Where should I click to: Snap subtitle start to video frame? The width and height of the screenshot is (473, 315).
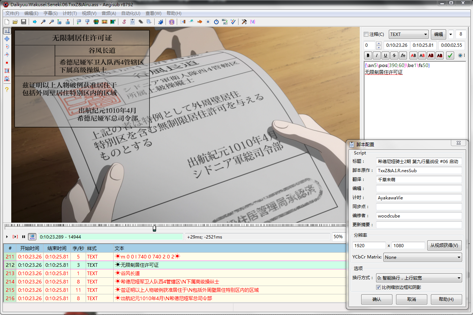79,22
